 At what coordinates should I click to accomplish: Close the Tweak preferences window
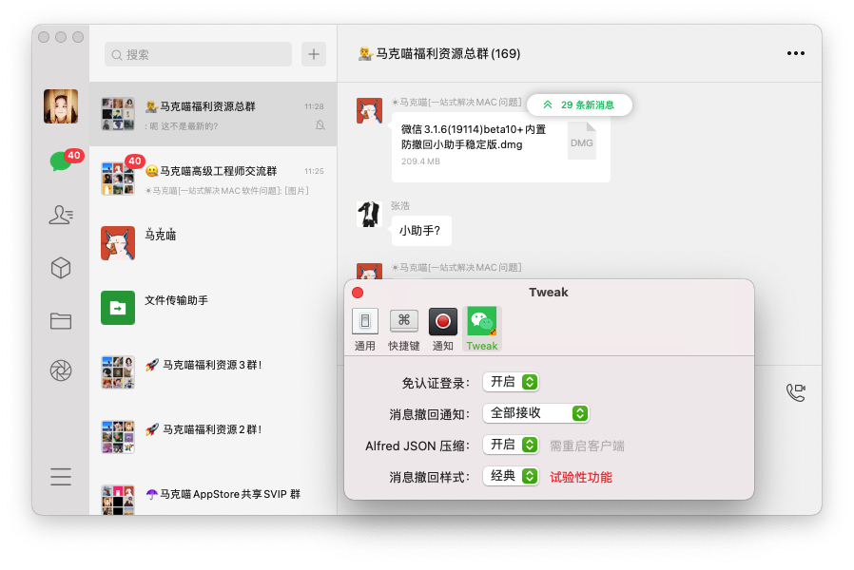[x=358, y=293]
